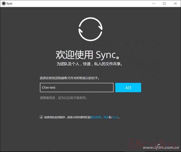Click the 欢迎使用 Sync heading
The width and height of the screenshot is (181, 152).
tap(89, 55)
